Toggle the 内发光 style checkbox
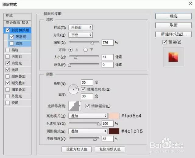The height and width of the screenshot is (158, 195). point(8,63)
